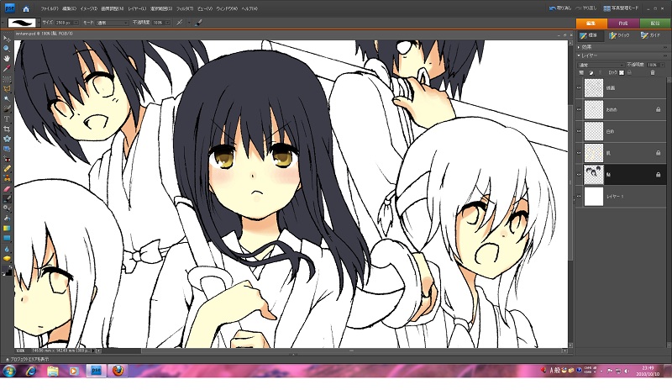This screenshot has height=390, width=672.
Task: Select the Quick Selection brush tool
Action: tap(7, 108)
